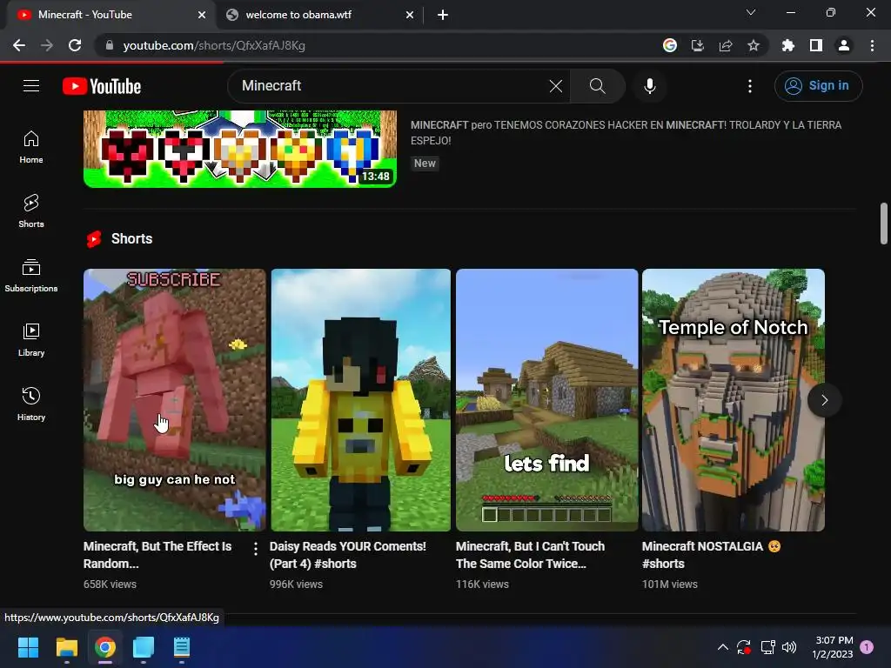Start voice search with microphone
Screen dimensions: 891x668
(x=650, y=86)
